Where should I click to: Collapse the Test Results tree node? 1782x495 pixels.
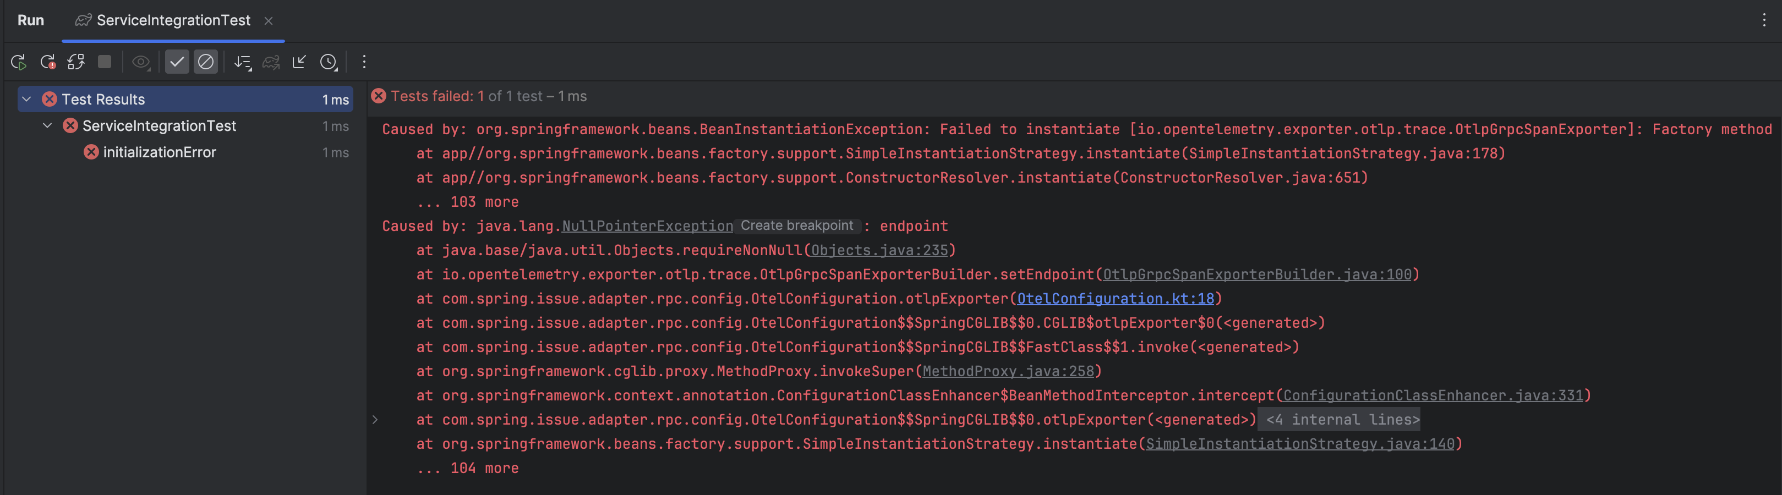pyautogui.click(x=26, y=99)
